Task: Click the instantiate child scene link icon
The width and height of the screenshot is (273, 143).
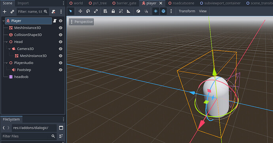Action: coord(12,11)
